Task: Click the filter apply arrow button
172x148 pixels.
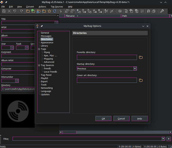Action: tap(169, 139)
